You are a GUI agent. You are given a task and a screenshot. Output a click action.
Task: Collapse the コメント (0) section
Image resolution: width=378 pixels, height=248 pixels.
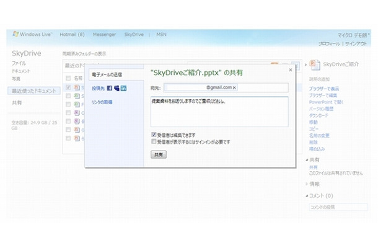(x=307, y=196)
